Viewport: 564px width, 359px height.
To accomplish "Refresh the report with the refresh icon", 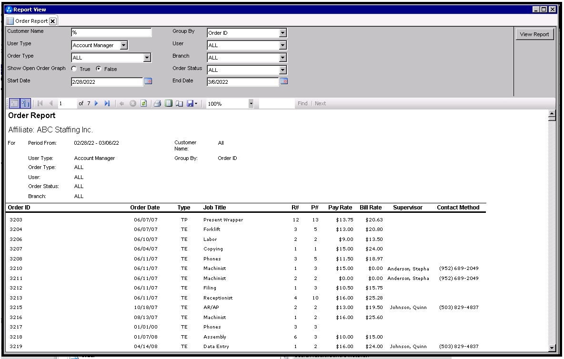I will [143, 103].
